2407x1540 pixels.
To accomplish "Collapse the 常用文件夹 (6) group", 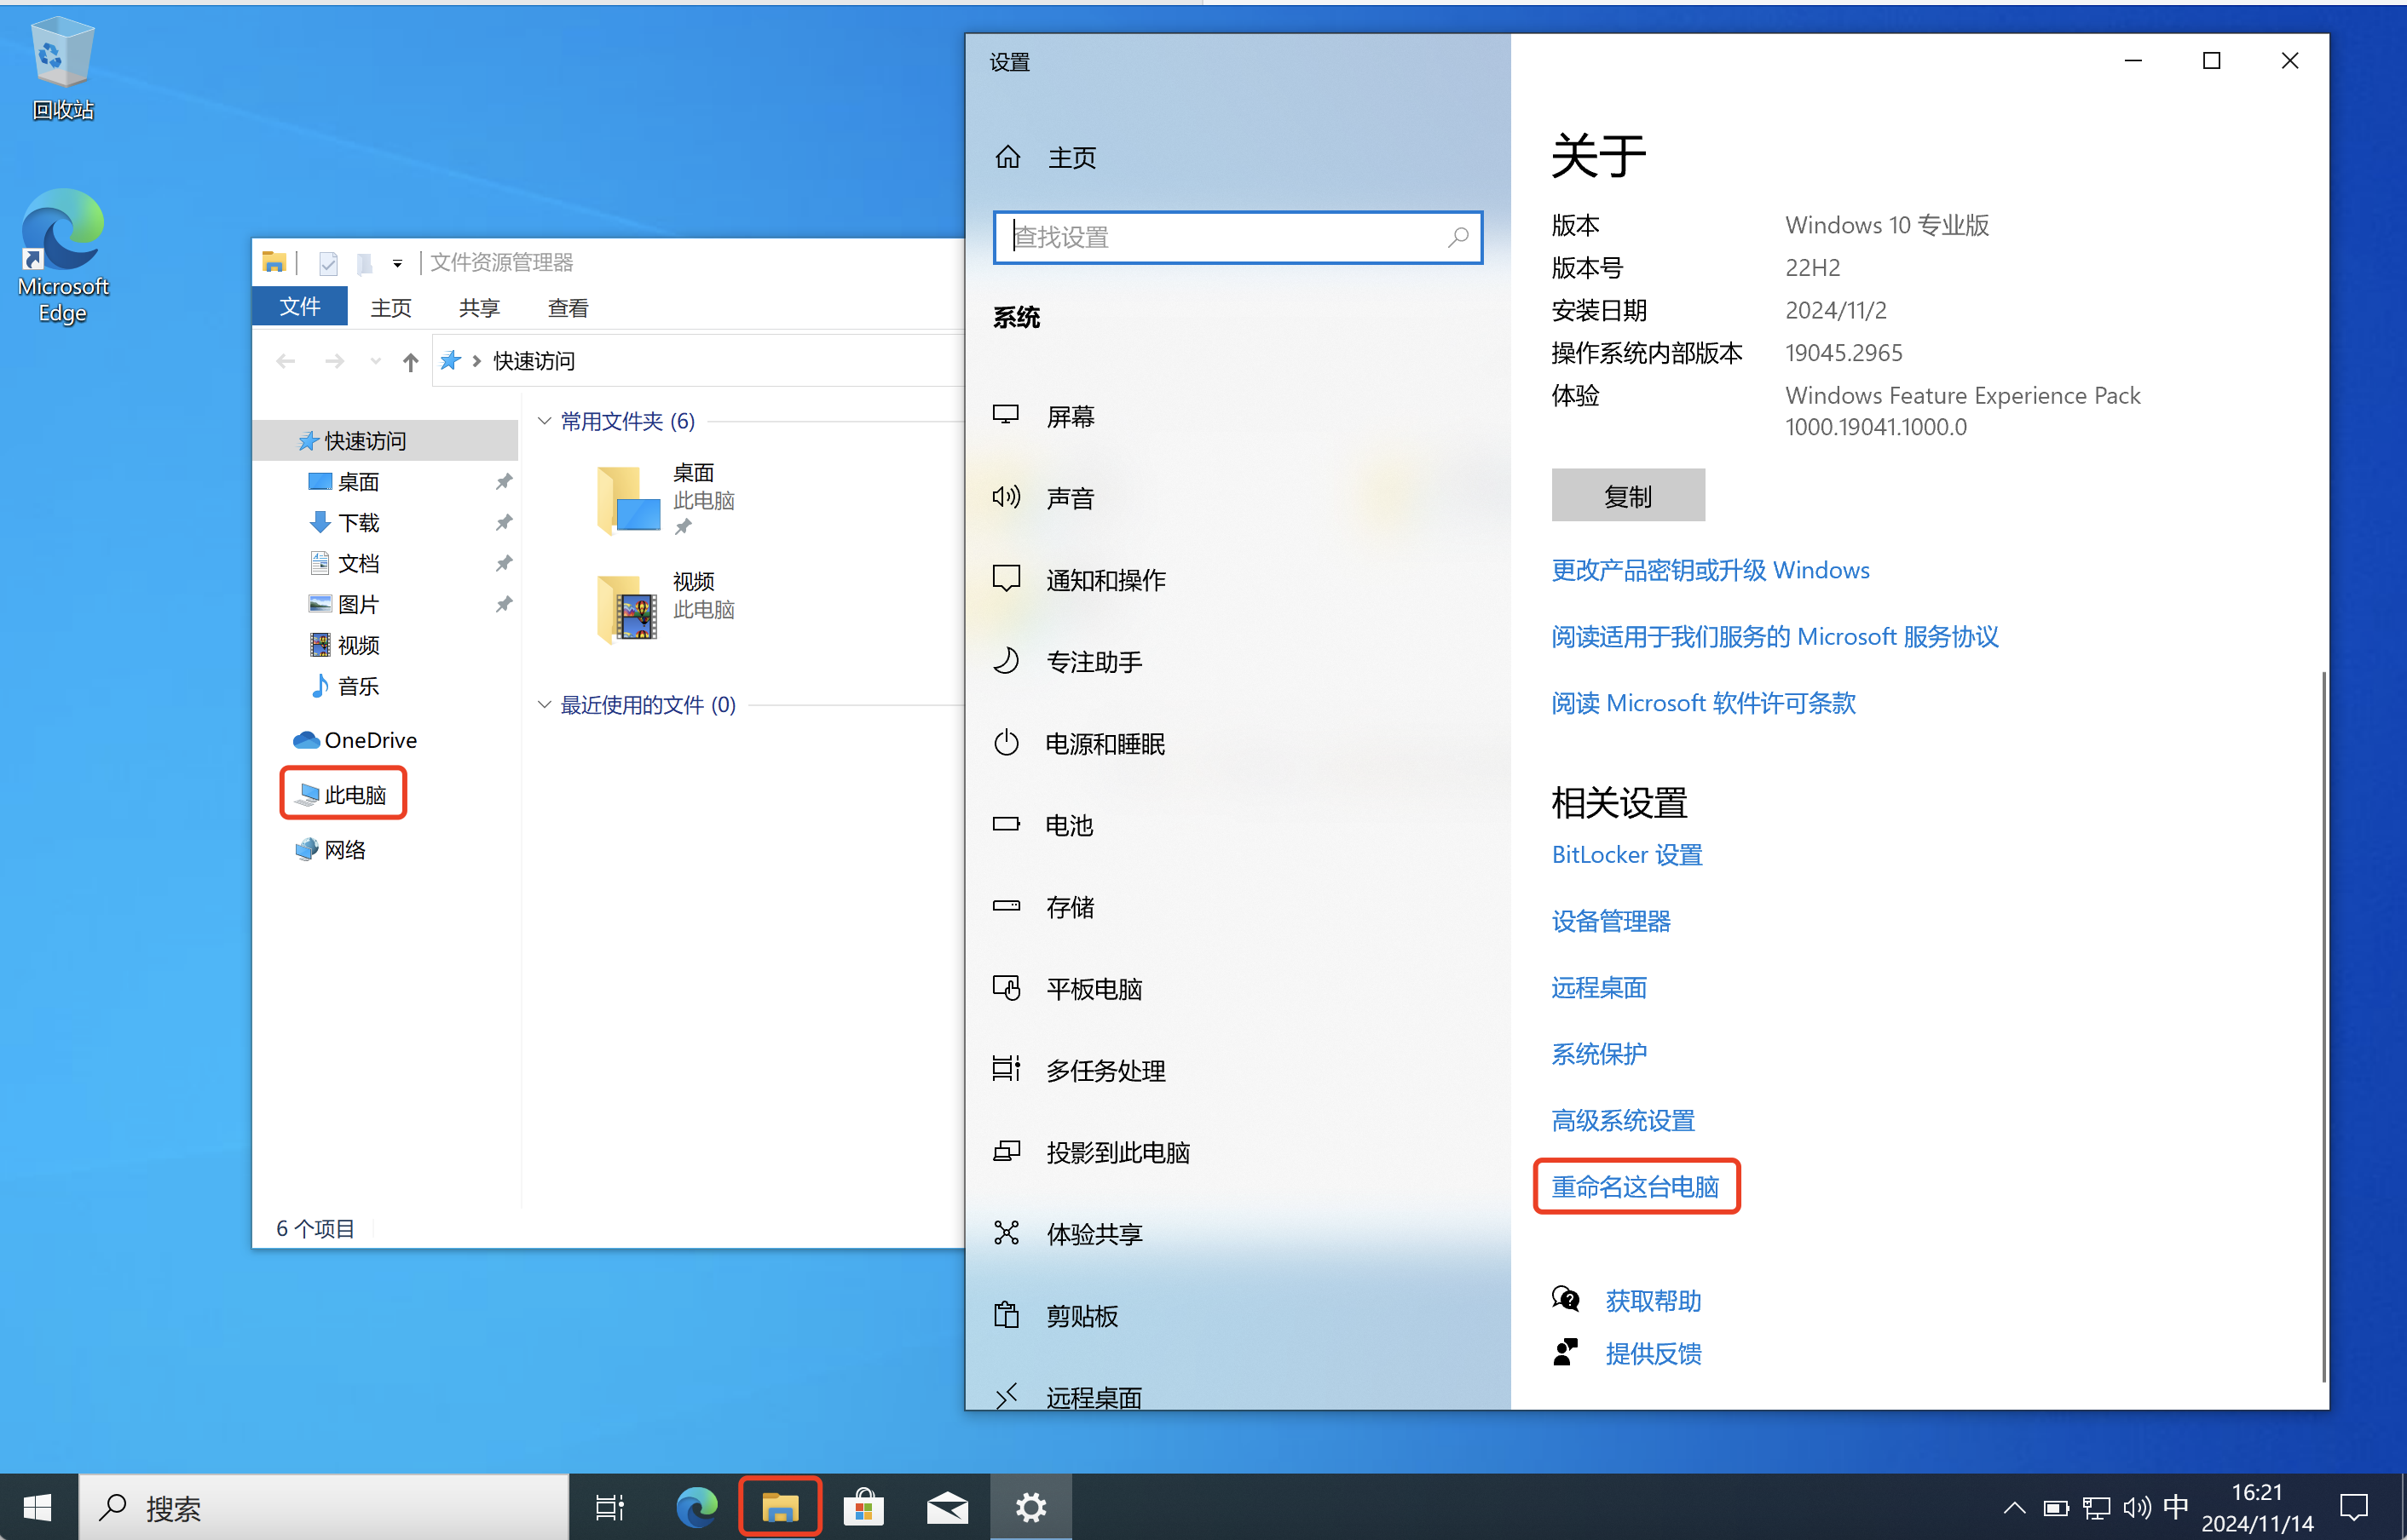I will click(x=545, y=421).
